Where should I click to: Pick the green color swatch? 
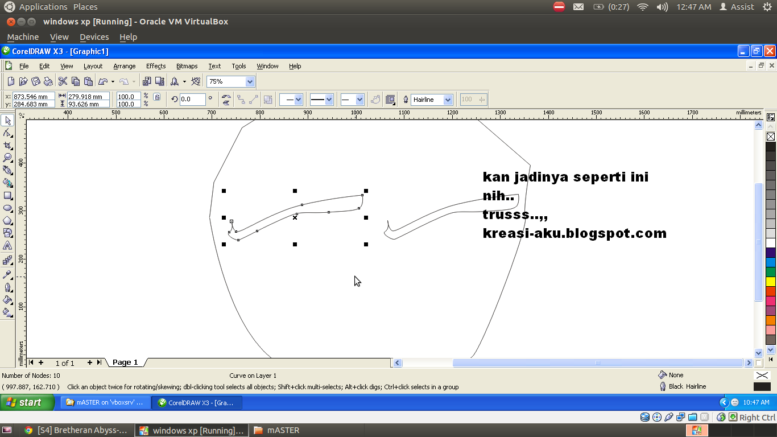point(771,272)
